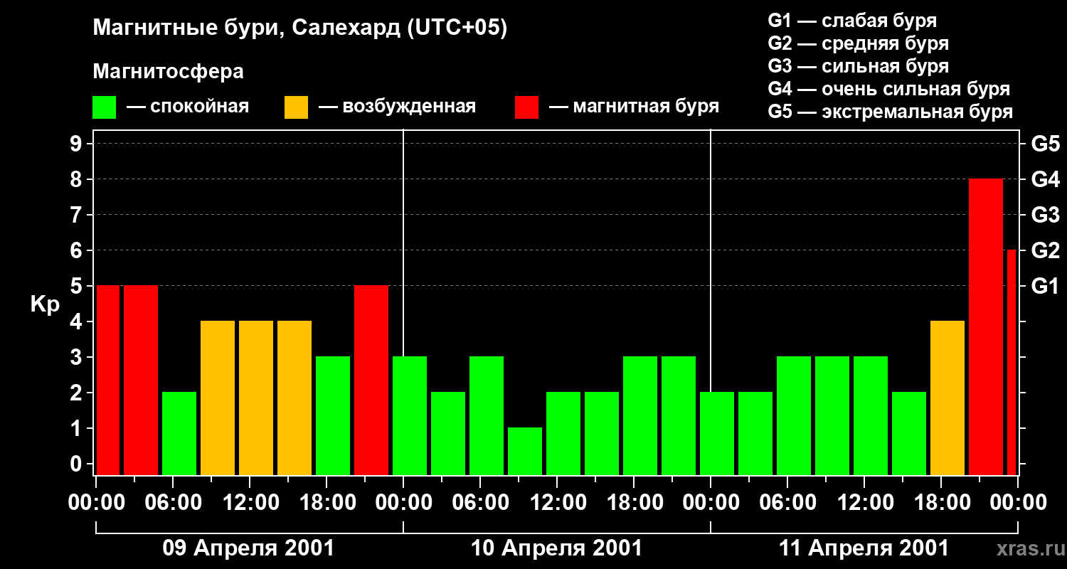Select the title 'Магнитные бури, Салехард (UTC+05)'
The height and width of the screenshot is (569, 1067).
299,28
